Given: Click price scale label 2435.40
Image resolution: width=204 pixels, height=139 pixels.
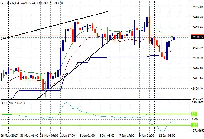Looking at the screenshot, I should pos(198,27).
